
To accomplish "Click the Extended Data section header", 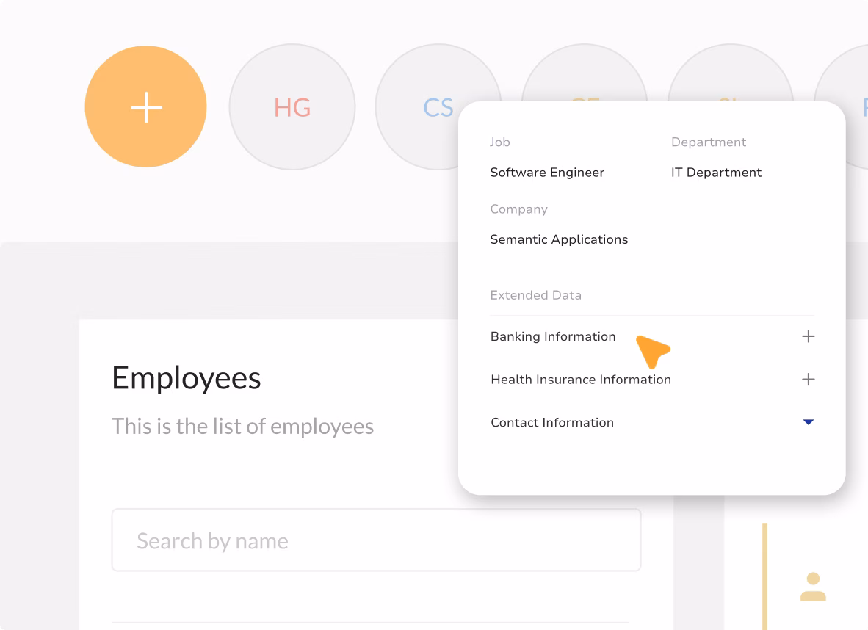I will coord(535,295).
